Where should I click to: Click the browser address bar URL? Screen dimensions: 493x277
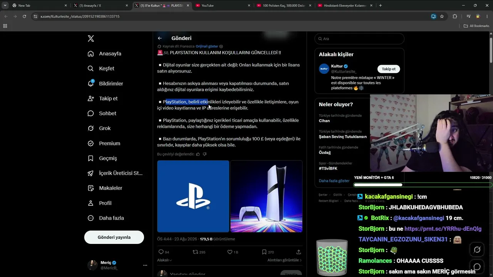click(80, 17)
